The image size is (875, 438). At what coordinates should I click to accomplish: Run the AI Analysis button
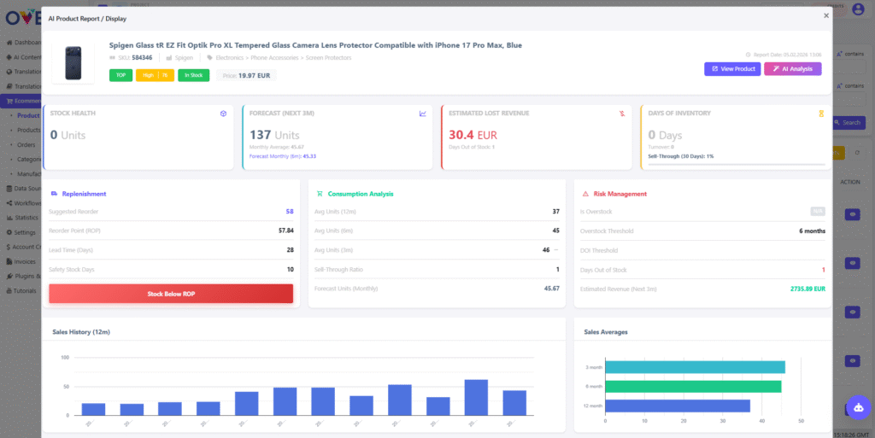click(x=792, y=69)
